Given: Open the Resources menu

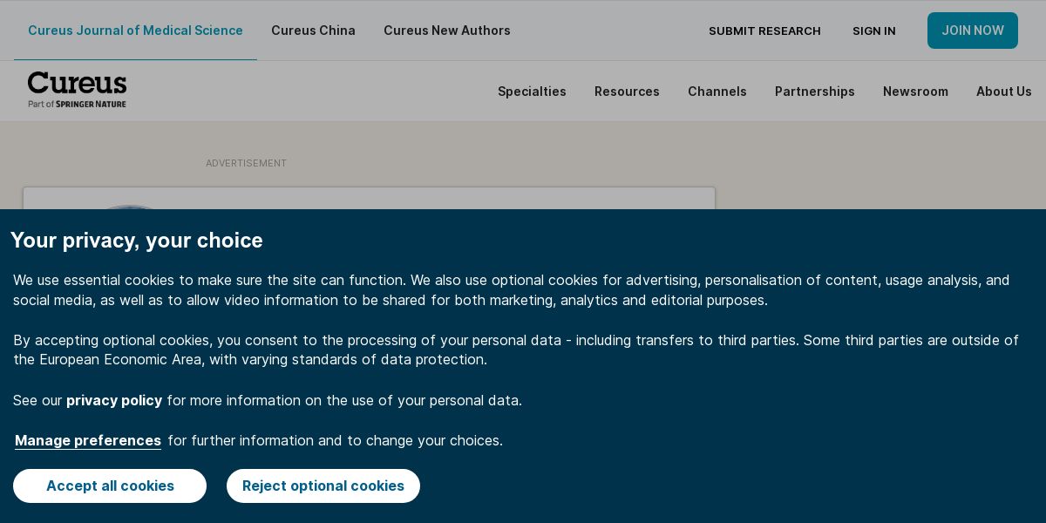Looking at the screenshot, I should (627, 92).
